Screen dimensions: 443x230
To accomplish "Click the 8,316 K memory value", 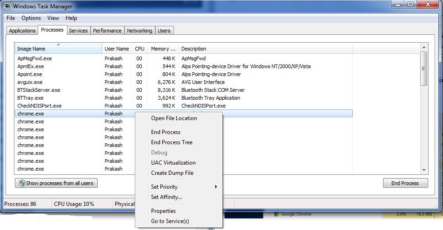I will click(x=166, y=90).
